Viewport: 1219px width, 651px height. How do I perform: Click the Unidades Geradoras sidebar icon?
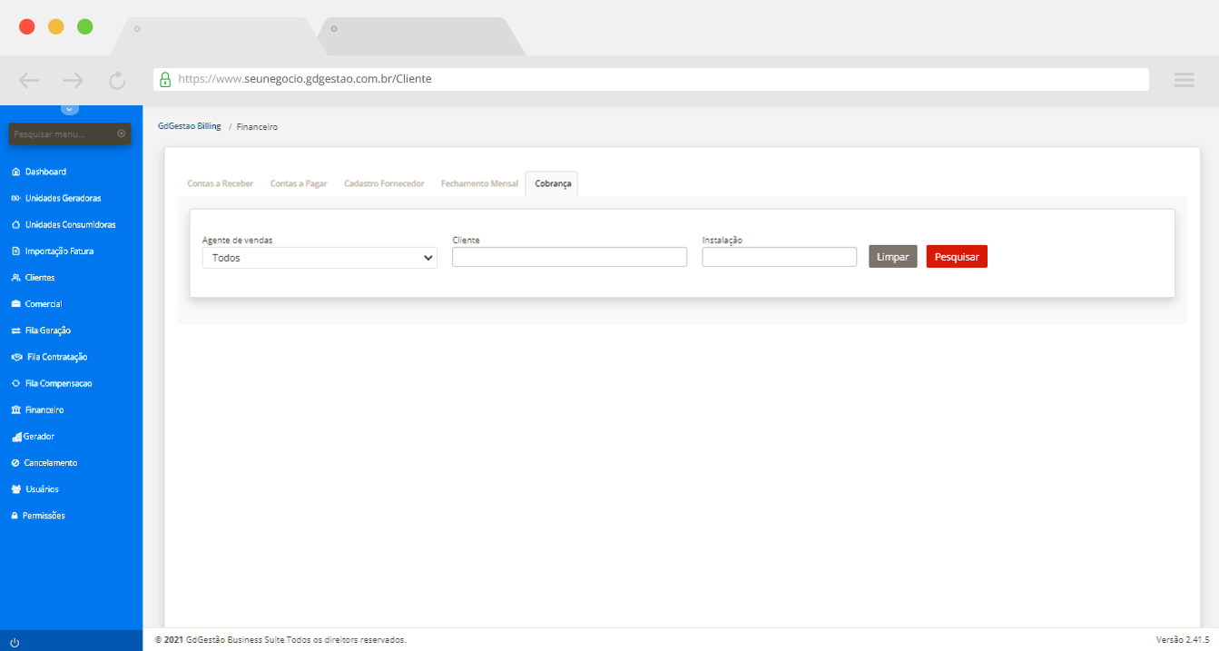[x=15, y=198]
